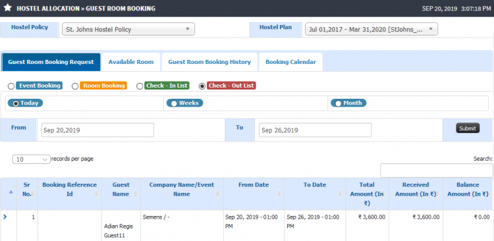Screen dimensions: 494x241
Task: Open the Hostel Policy dropdown
Action: click(x=128, y=29)
